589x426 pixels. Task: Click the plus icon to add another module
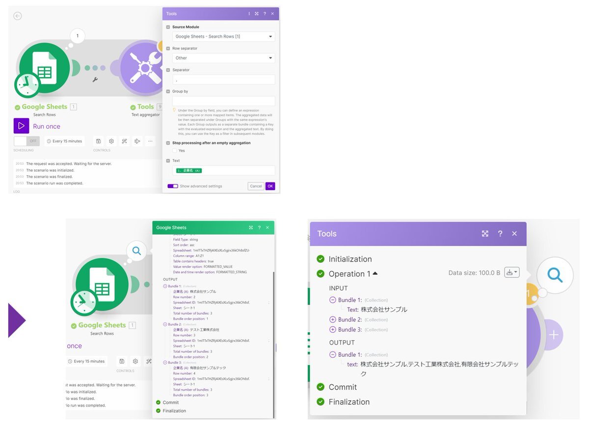(554, 335)
